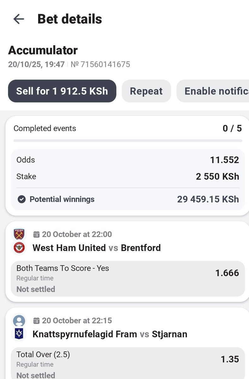Enable notifications for this bet

click(213, 91)
